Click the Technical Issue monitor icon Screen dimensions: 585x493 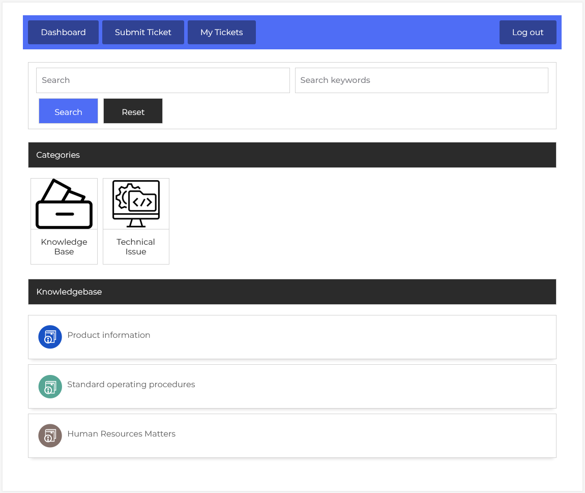click(136, 204)
